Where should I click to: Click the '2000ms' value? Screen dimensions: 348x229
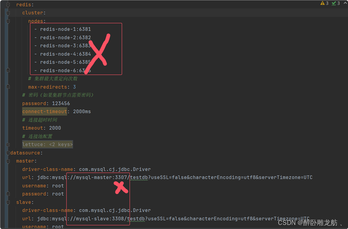[82, 111]
